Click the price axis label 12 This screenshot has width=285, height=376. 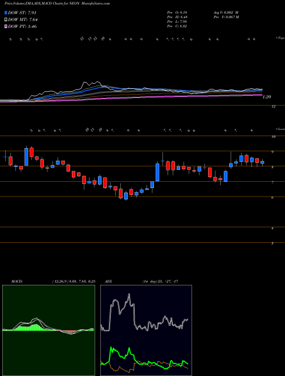pos(273,107)
